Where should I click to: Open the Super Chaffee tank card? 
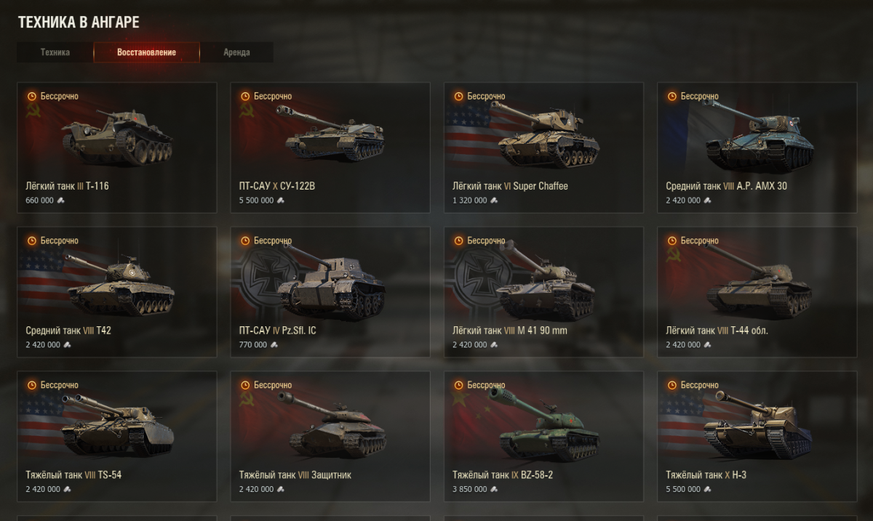(x=543, y=148)
